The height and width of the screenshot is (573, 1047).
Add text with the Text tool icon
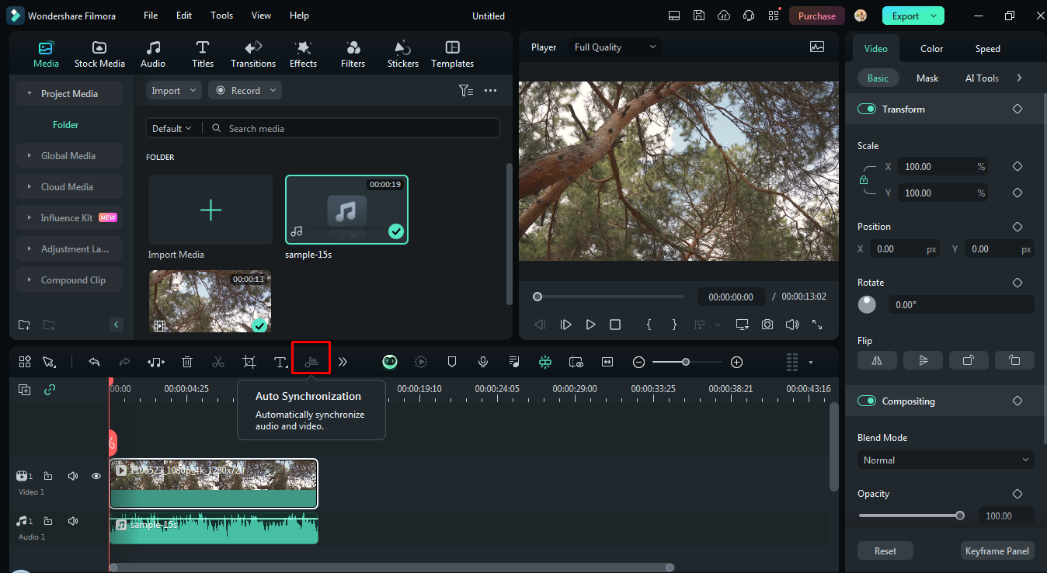point(280,362)
